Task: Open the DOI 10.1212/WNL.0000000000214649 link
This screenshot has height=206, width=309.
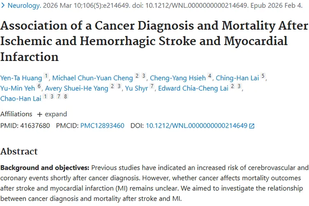Action: pyautogui.click(x=196, y=126)
